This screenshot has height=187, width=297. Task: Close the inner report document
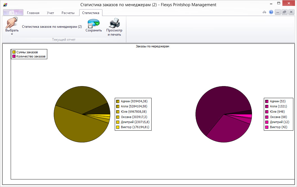(291, 12)
